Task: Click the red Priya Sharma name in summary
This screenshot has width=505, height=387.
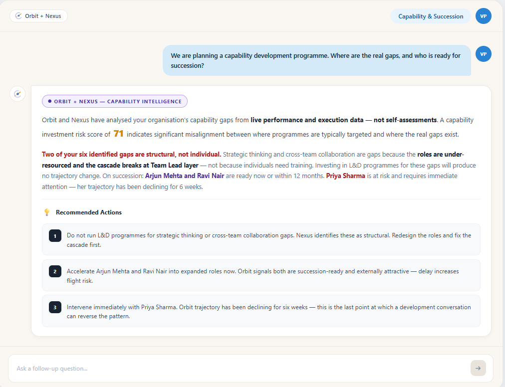Action: 346,176
